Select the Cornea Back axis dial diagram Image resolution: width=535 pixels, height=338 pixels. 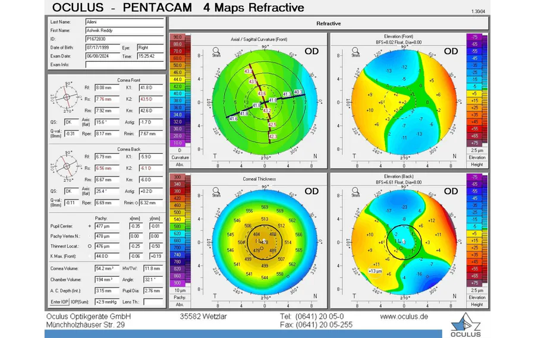pos(67,166)
